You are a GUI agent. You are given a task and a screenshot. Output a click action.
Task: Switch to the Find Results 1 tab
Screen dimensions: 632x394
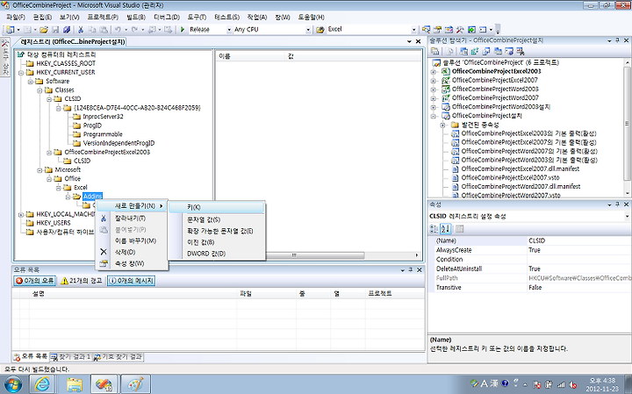(x=71, y=357)
